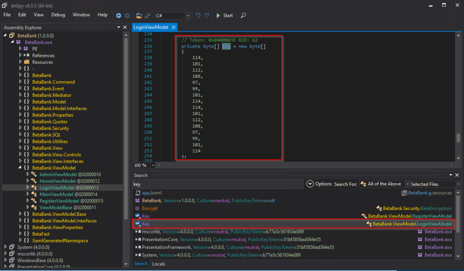Open the search Options button
The image size is (464, 271).
pyautogui.click(x=319, y=184)
